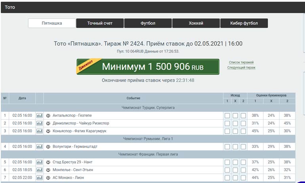Click soccer ball icon beside Антальяспор - Гезтепе

[48, 116]
